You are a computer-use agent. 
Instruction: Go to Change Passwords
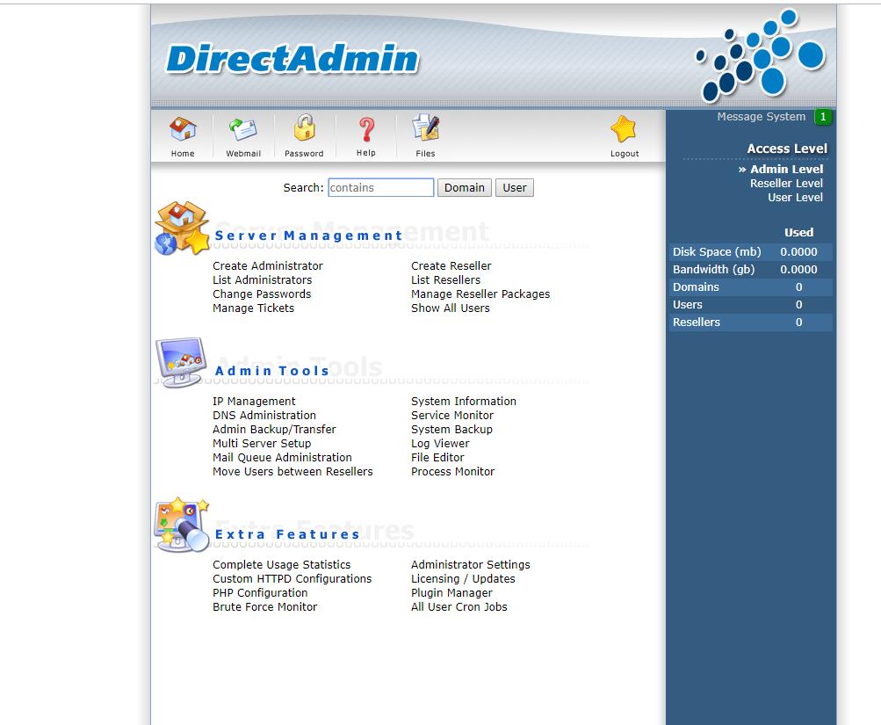tap(261, 294)
